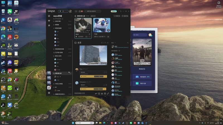Toggle the microphone in the Oopz top bar
Screen dimensions: 223x125
pos(60,11)
